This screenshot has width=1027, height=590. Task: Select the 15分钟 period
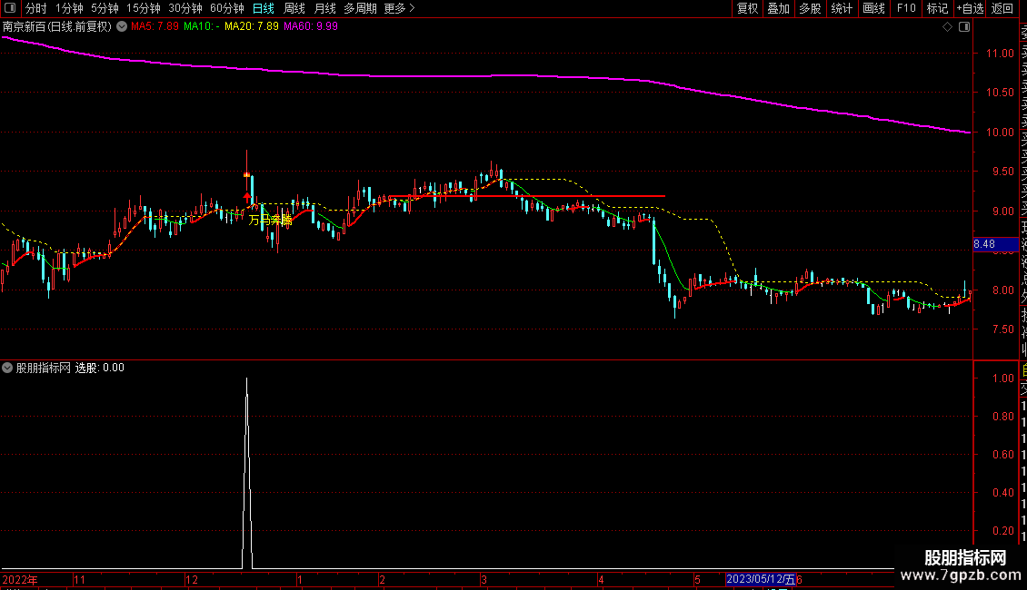click(x=144, y=8)
